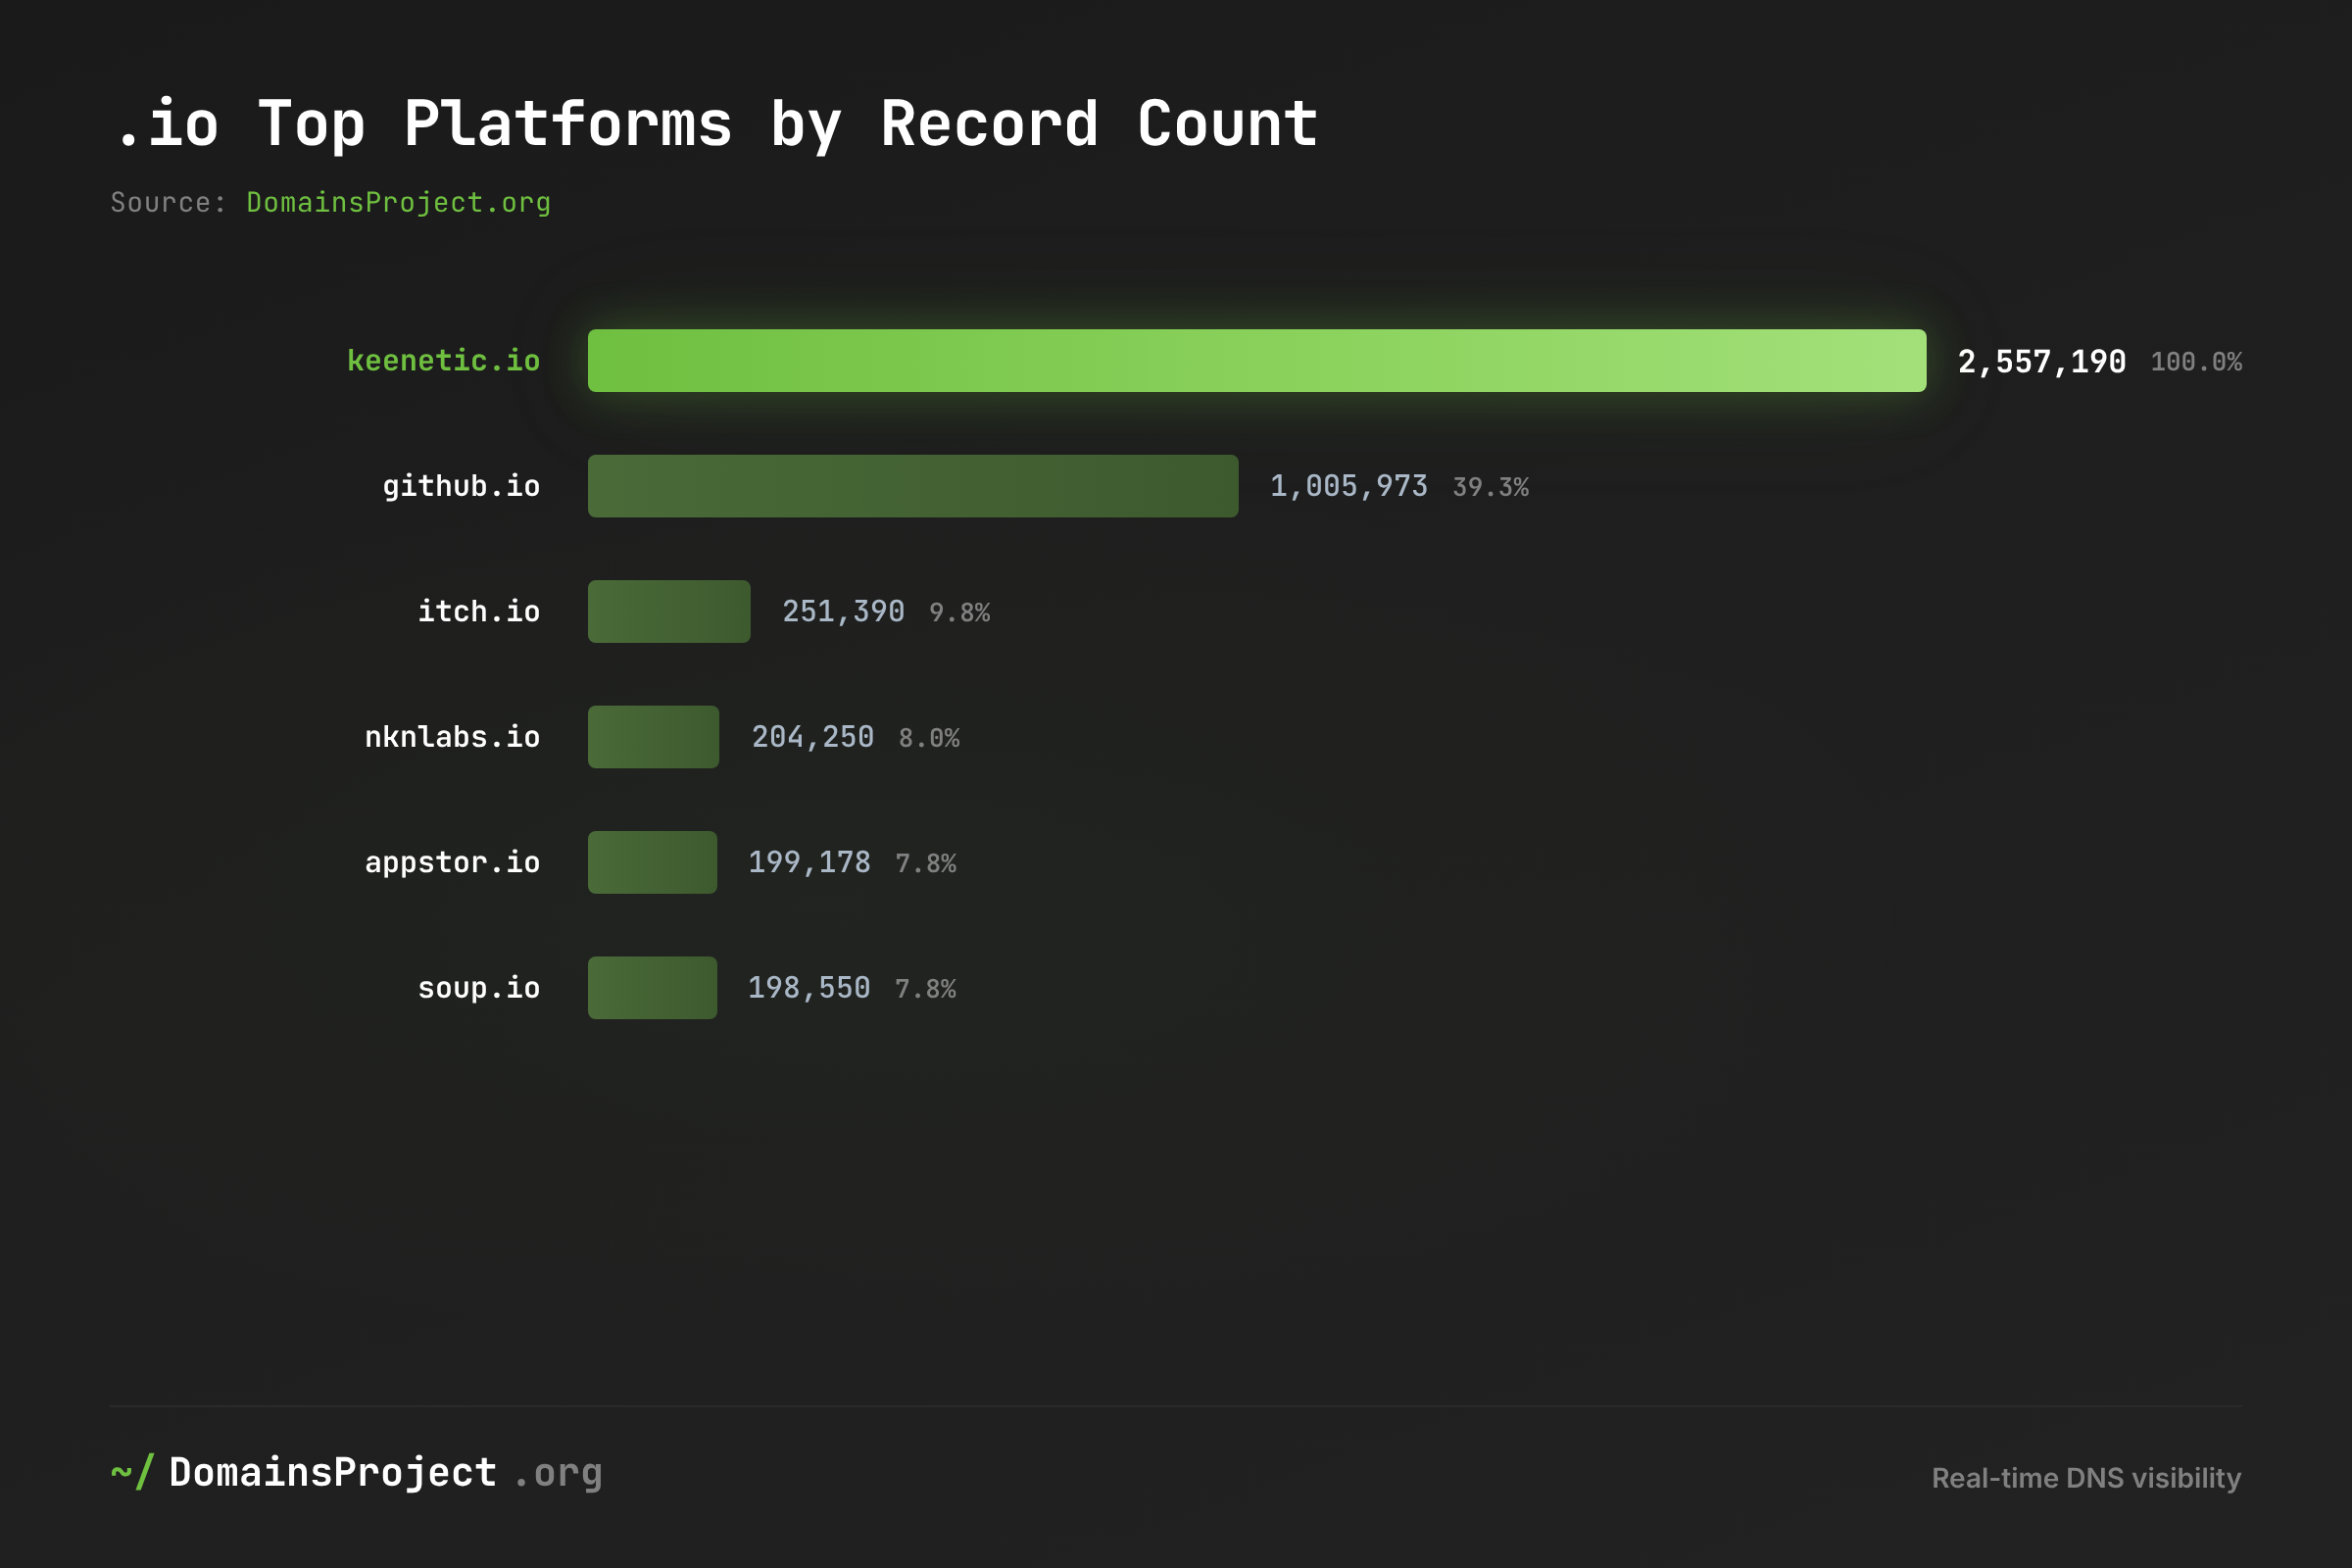Viewport: 2352px width, 1568px height.
Task: Select the keenetic.io label
Action: (x=443, y=360)
